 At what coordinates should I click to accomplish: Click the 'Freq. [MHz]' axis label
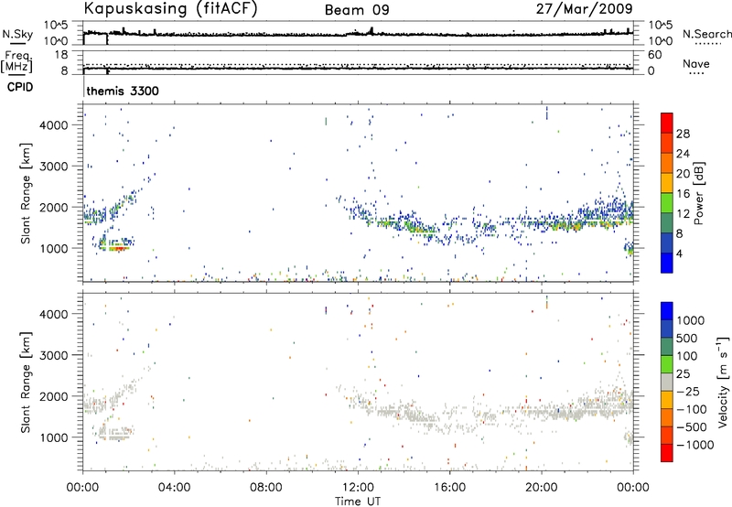16,62
